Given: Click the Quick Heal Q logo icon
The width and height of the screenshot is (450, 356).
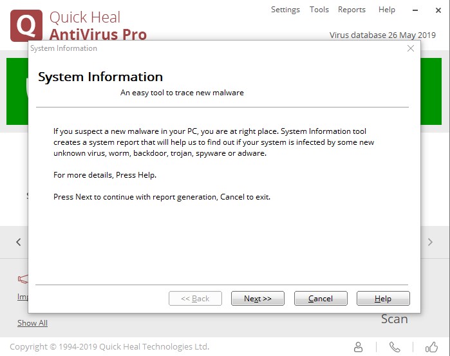Looking at the screenshot, I should click(x=26, y=25).
